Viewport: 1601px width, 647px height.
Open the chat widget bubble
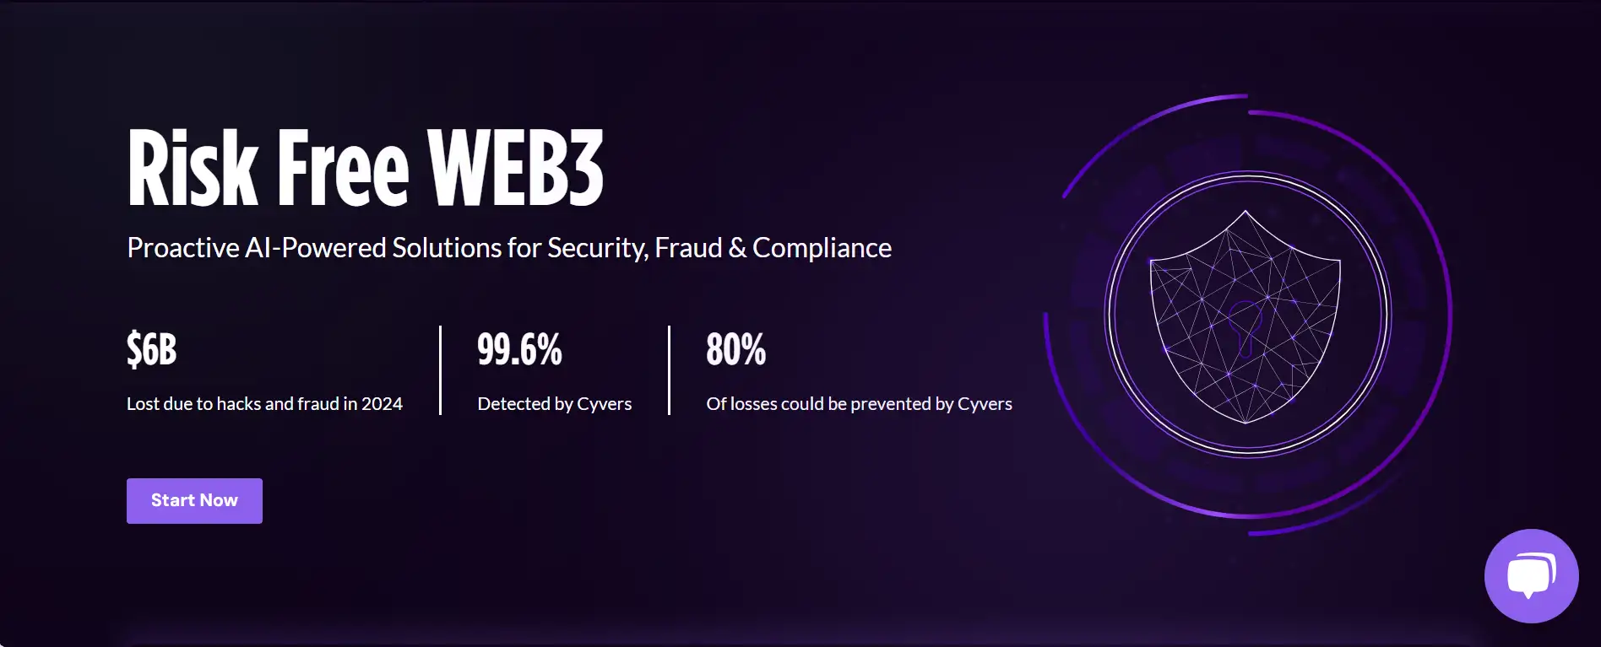click(x=1531, y=576)
